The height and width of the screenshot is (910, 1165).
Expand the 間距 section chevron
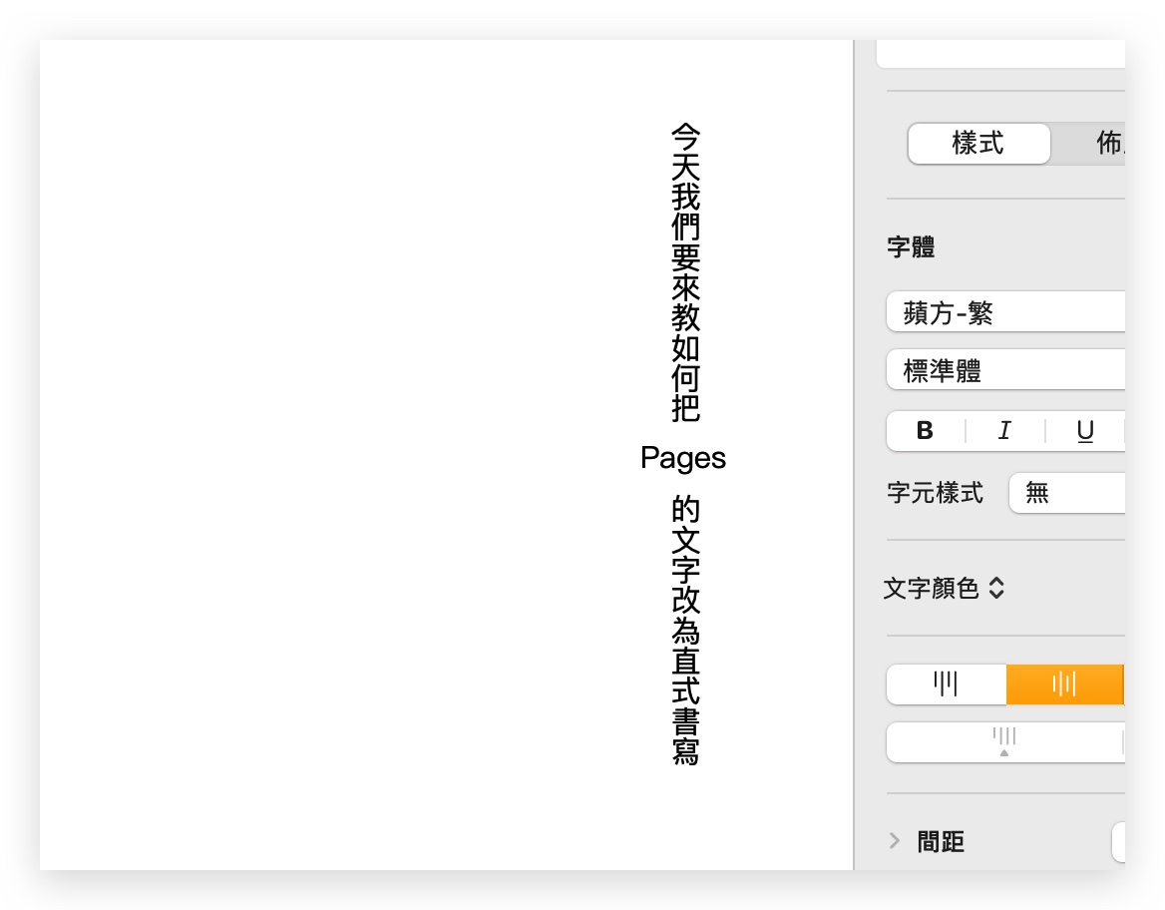coord(895,841)
